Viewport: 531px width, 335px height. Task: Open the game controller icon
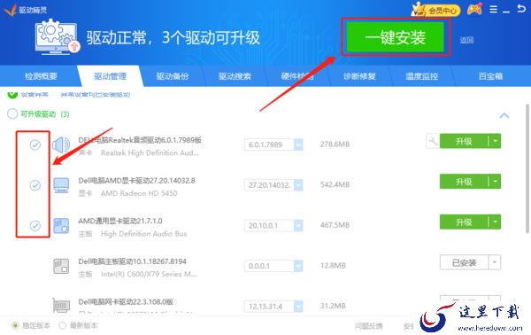474,10
